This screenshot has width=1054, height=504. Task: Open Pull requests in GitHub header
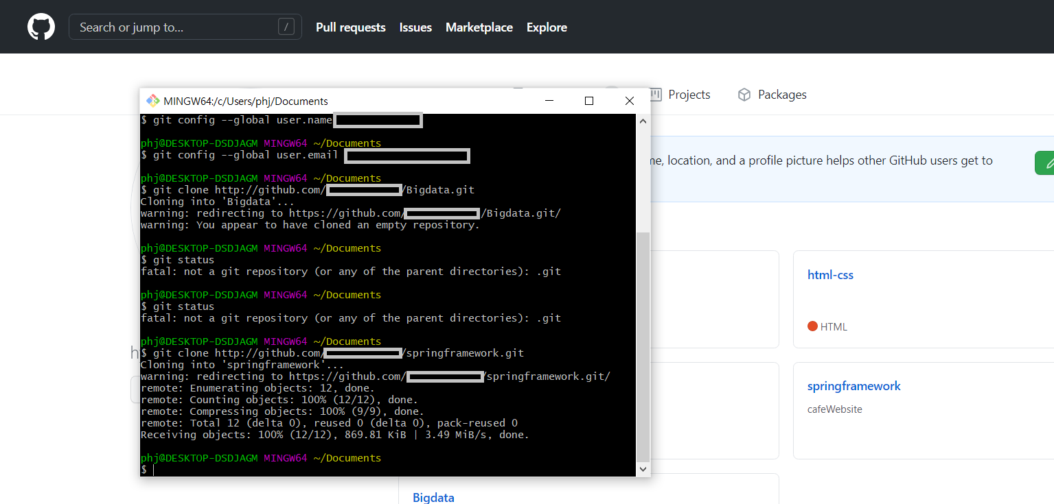(x=351, y=27)
